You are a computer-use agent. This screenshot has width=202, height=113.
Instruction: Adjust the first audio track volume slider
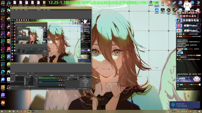coord(49,80)
